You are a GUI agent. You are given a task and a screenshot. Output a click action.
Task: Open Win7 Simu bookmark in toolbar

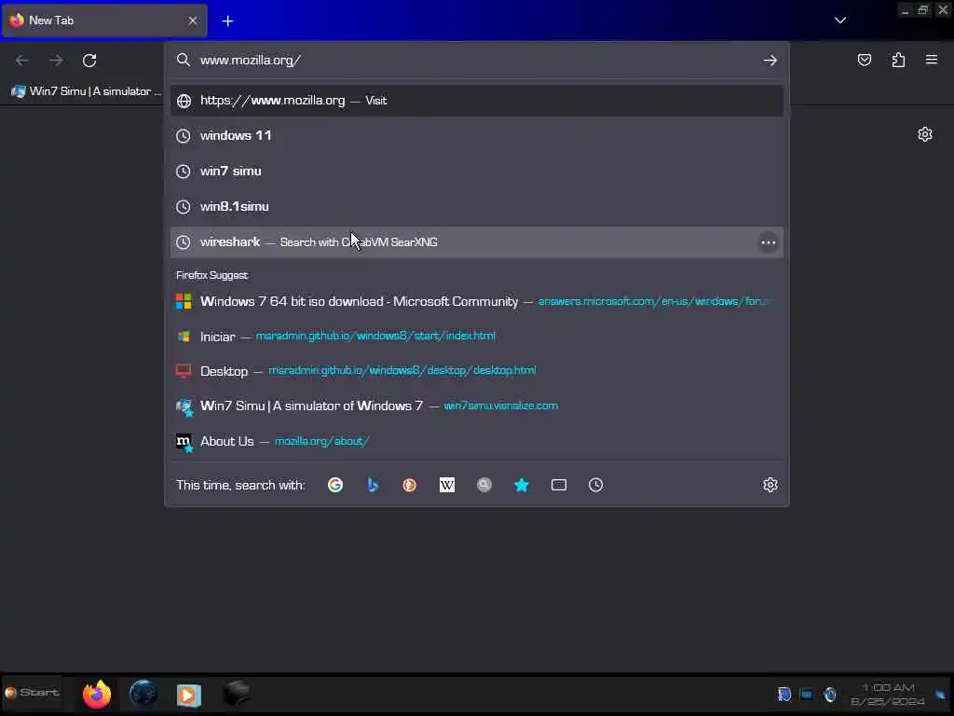(x=87, y=91)
